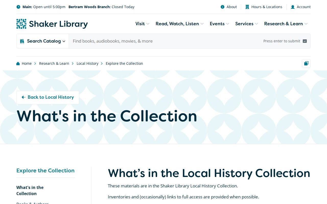Click the Local History breadcrumb link
Viewport: 327px width, 204px height.
[x=87, y=63]
